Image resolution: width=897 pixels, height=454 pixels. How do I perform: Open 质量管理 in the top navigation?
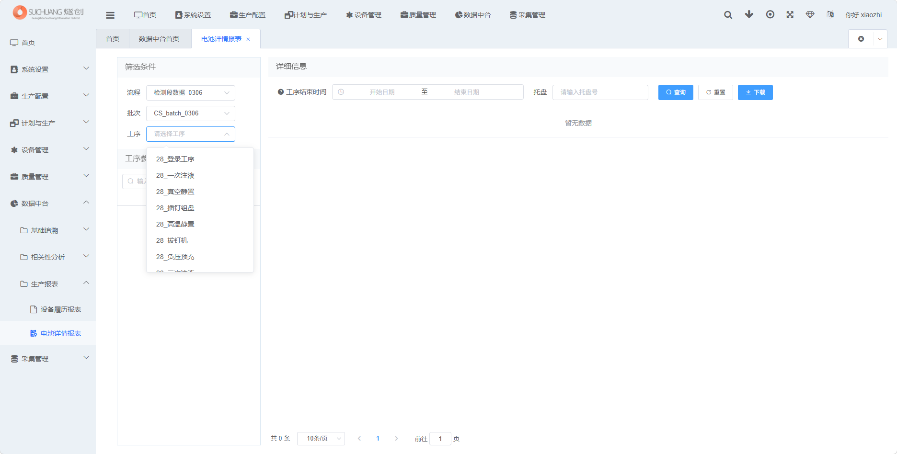[418, 15]
